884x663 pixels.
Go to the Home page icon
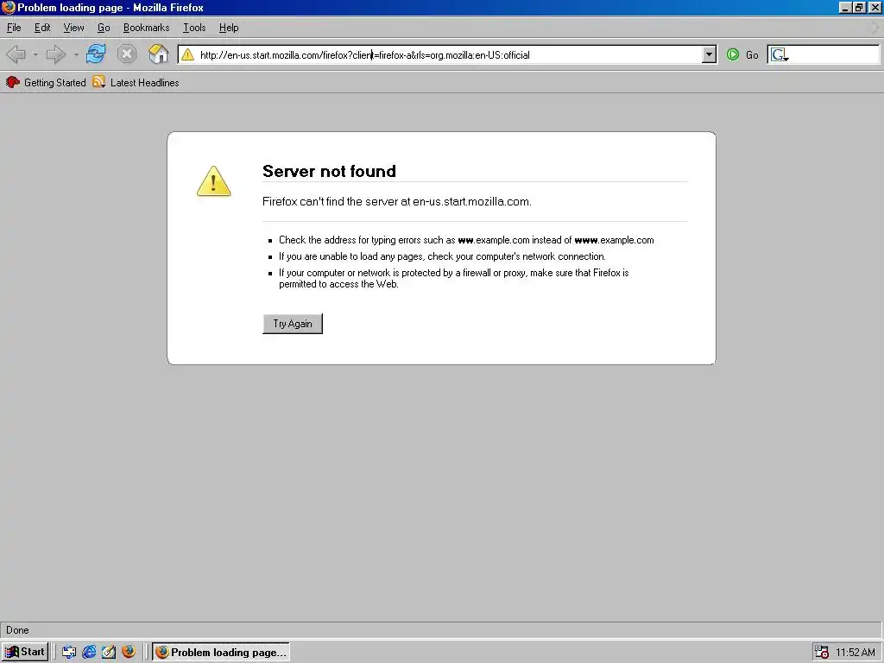point(159,54)
